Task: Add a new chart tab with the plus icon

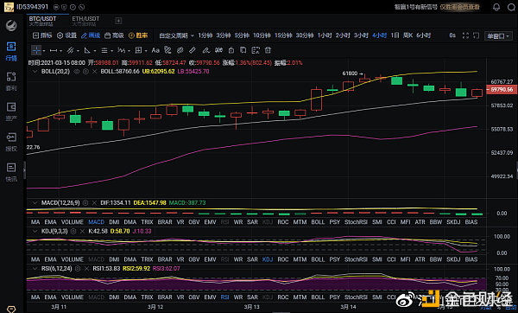Action: (118, 21)
